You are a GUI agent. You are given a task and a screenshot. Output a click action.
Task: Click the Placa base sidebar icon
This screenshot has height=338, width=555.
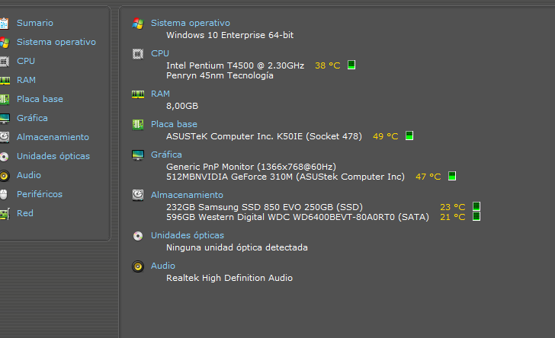[5, 100]
